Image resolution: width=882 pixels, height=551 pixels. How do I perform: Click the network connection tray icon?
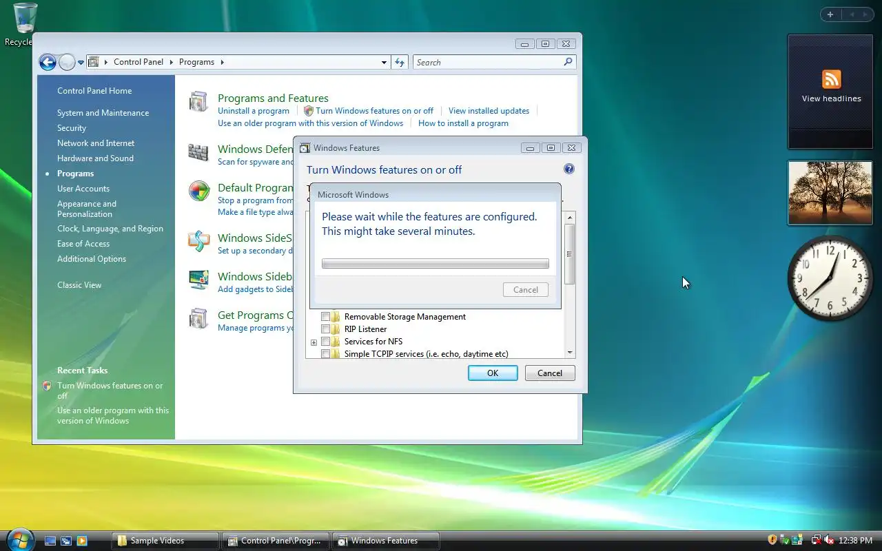click(x=816, y=540)
